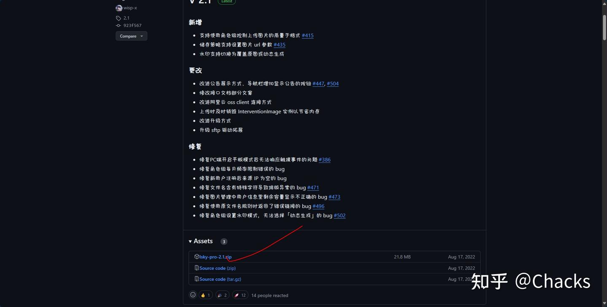Open issue #435 link

tap(279, 45)
